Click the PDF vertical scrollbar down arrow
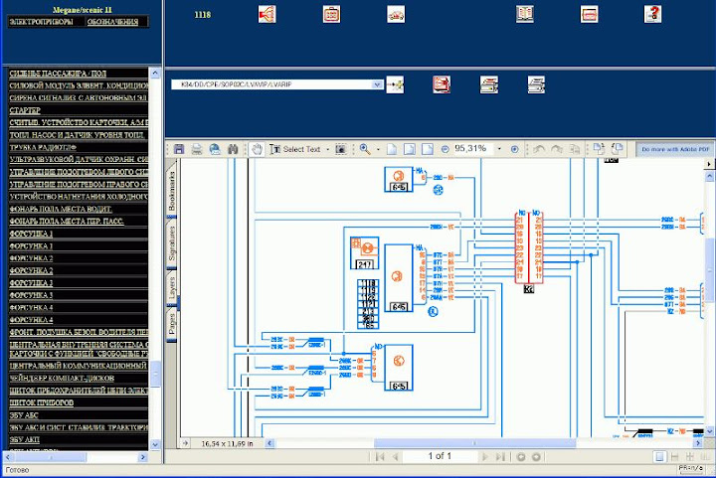Viewport: 716px width, 478px height. 710,430
